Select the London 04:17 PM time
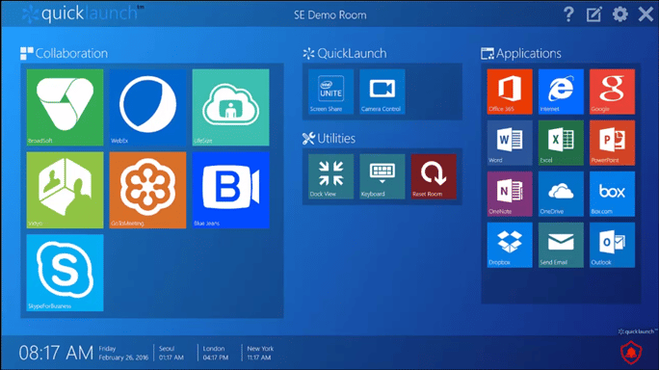This screenshot has width=659, height=370. click(216, 354)
